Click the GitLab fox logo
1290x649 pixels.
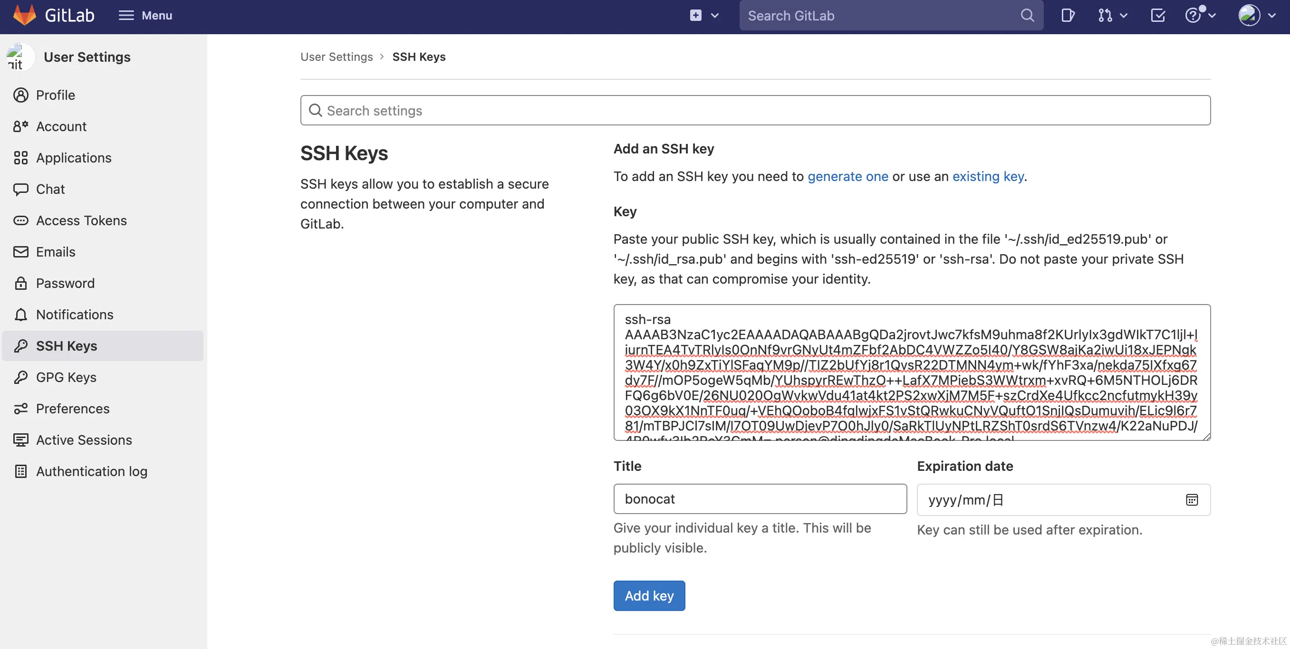point(24,15)
